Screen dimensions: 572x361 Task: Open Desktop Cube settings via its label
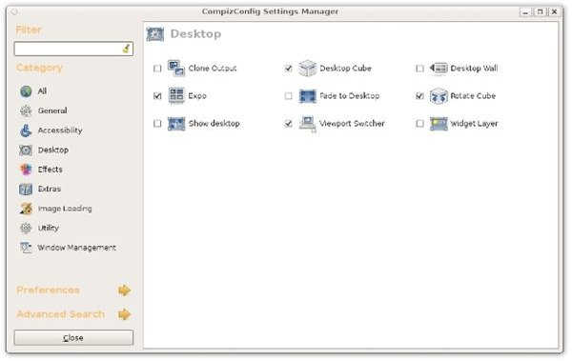tap(345, 69)
